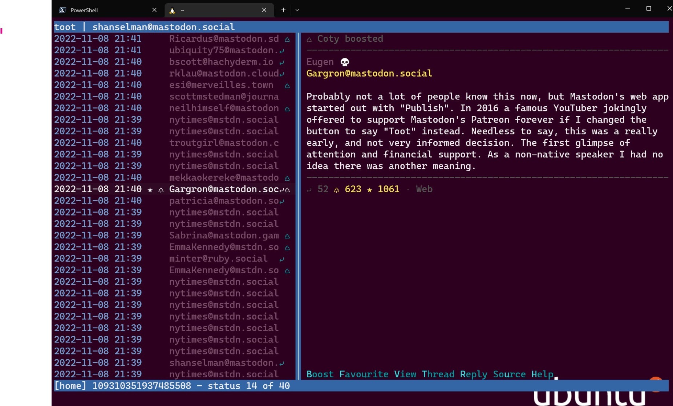Select the neilhimself@mastodon status row

(173, 108)
